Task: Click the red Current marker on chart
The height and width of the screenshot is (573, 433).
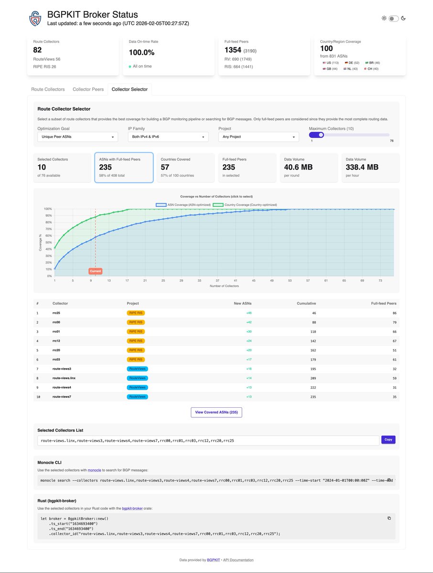Action: point(95,271)
